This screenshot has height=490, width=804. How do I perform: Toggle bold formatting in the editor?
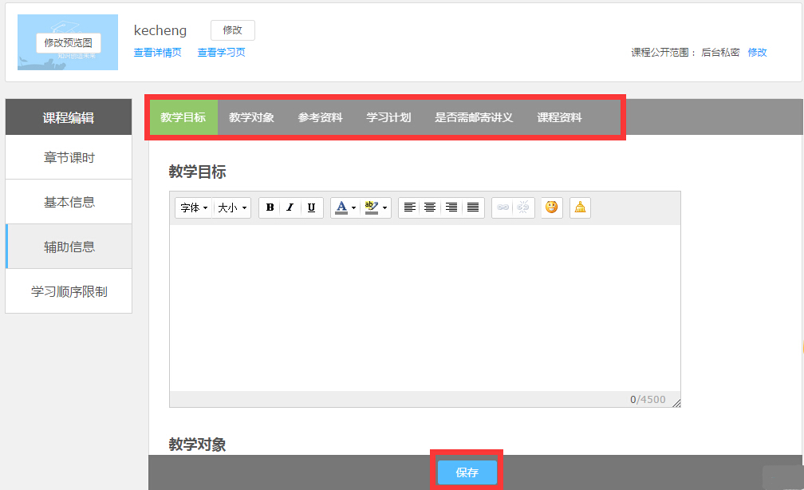coord(270,207)
